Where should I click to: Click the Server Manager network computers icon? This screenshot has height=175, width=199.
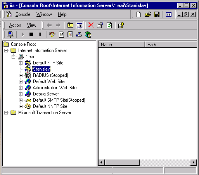[x=79, y=35]
